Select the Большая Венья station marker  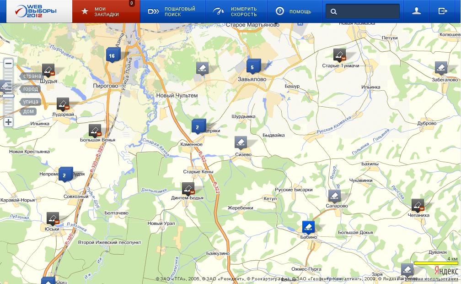coord(95,131)
